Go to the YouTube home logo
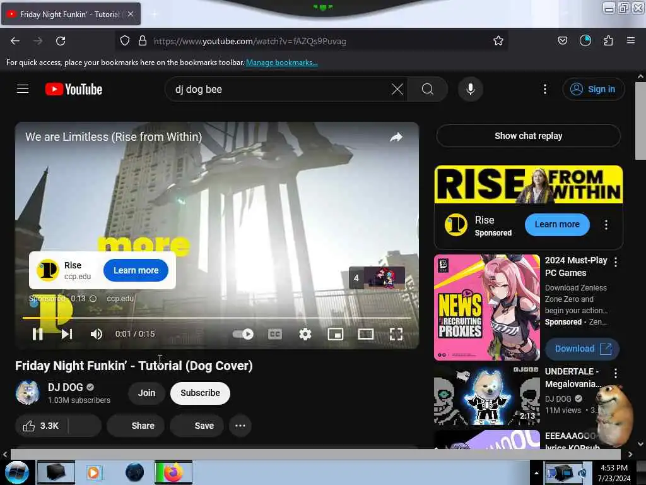Viewport: 646px width, 485px height. 74,89
